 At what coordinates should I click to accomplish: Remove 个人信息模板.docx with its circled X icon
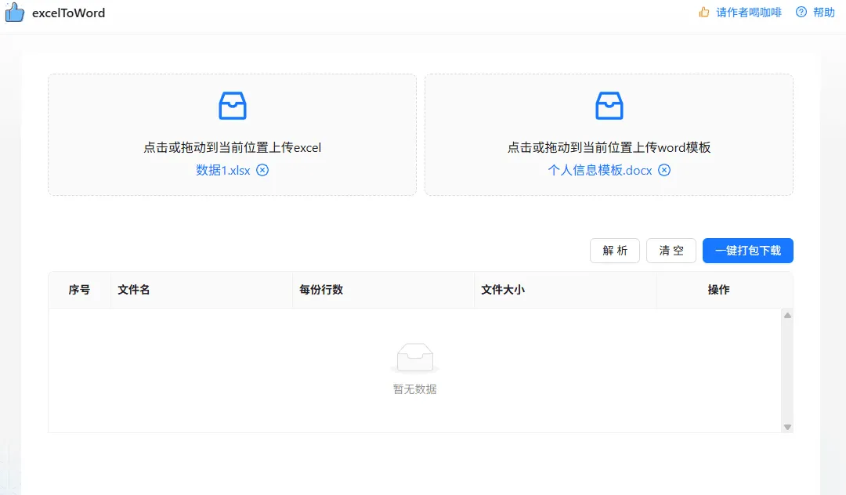coord(664,171)
